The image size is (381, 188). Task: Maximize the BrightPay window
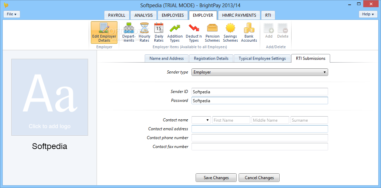[359, 4]
